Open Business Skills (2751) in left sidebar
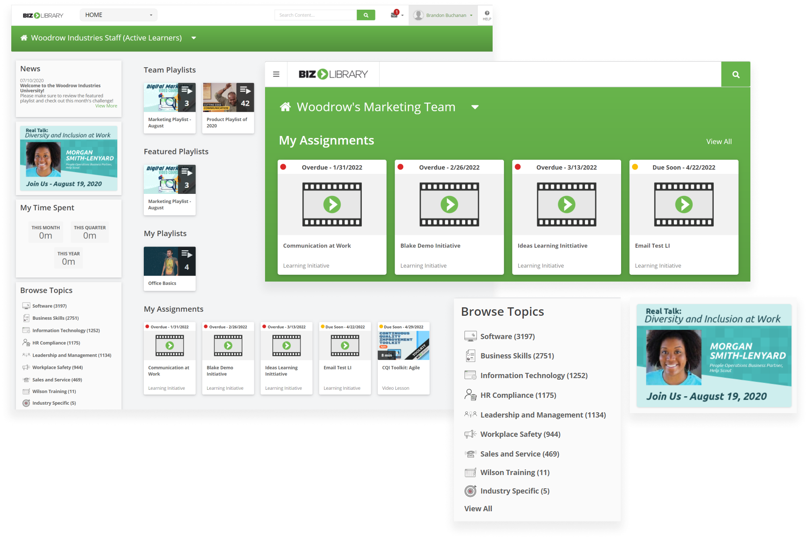The image size is (808, 539). (x=56, y=318)
